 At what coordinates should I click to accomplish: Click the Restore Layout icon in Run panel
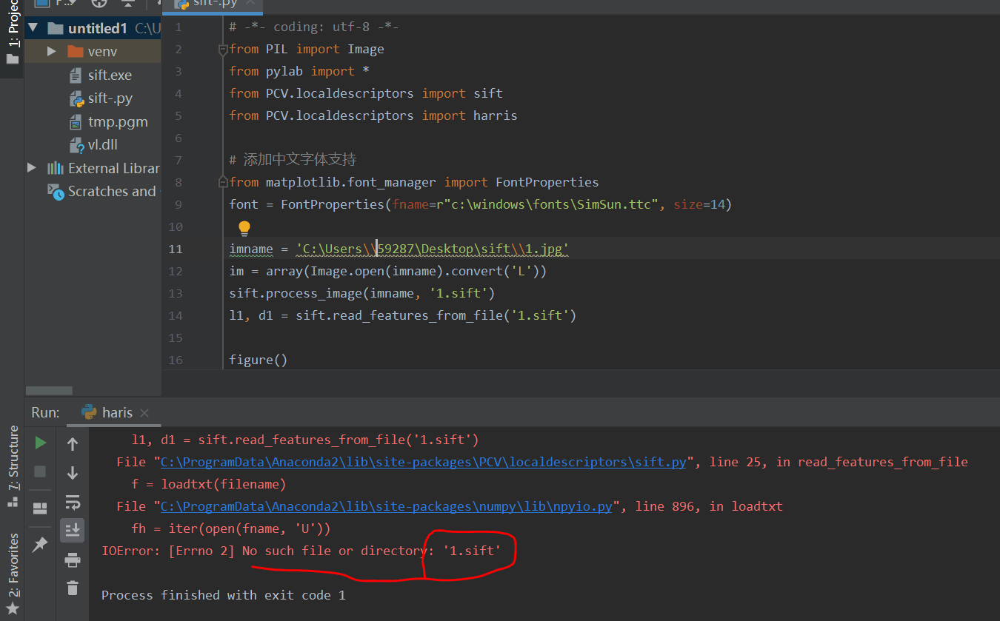41,508
